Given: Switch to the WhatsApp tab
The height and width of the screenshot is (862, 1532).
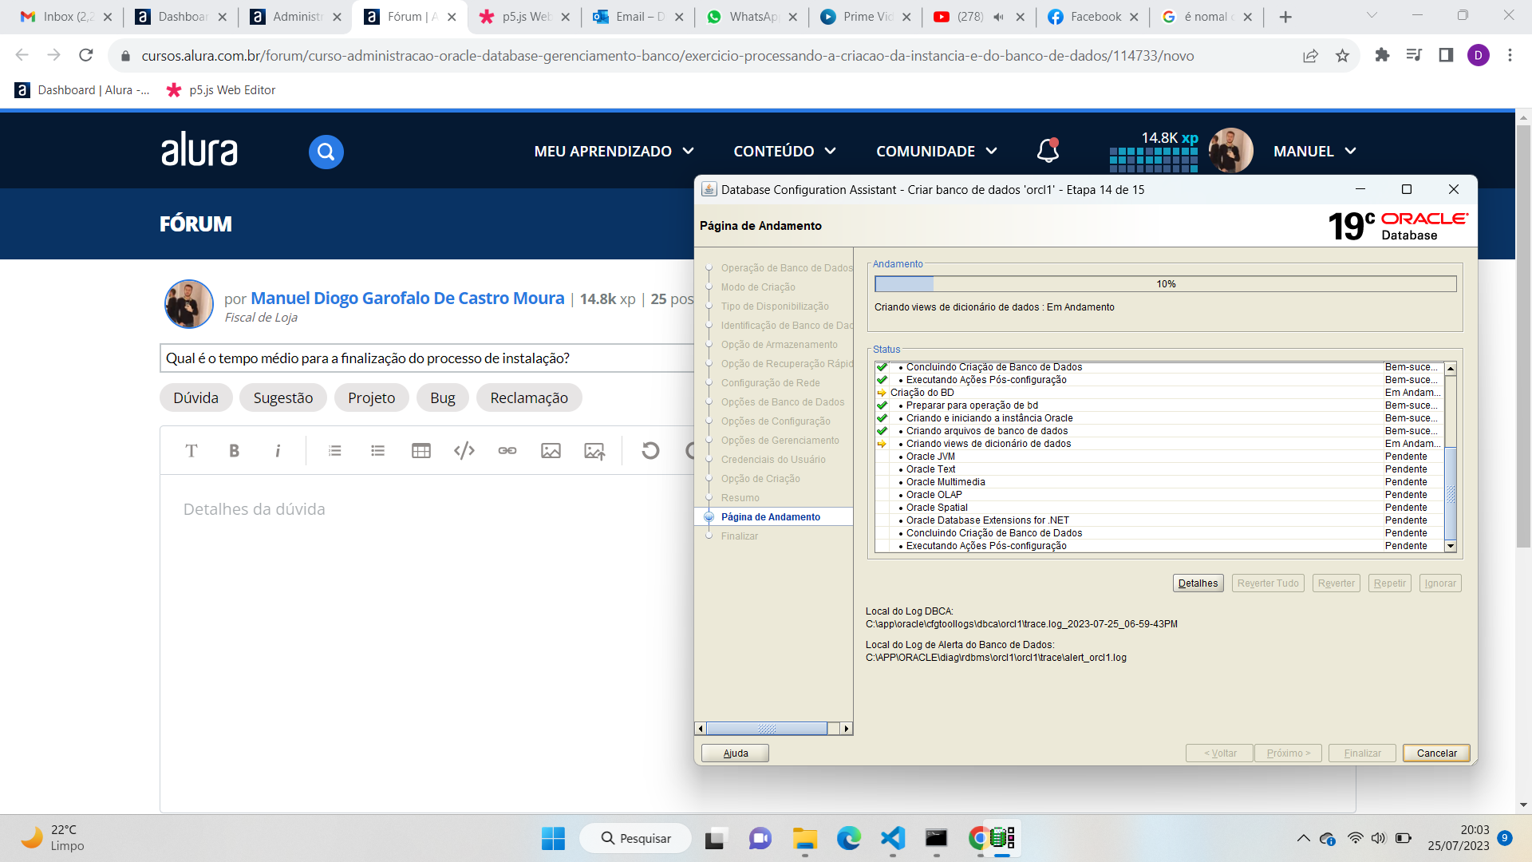Looking at the screenshot, I should (752, 16).
